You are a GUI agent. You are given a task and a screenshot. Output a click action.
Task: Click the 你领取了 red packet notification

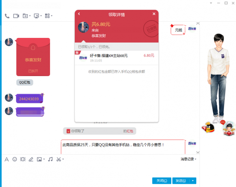point(100,131)
